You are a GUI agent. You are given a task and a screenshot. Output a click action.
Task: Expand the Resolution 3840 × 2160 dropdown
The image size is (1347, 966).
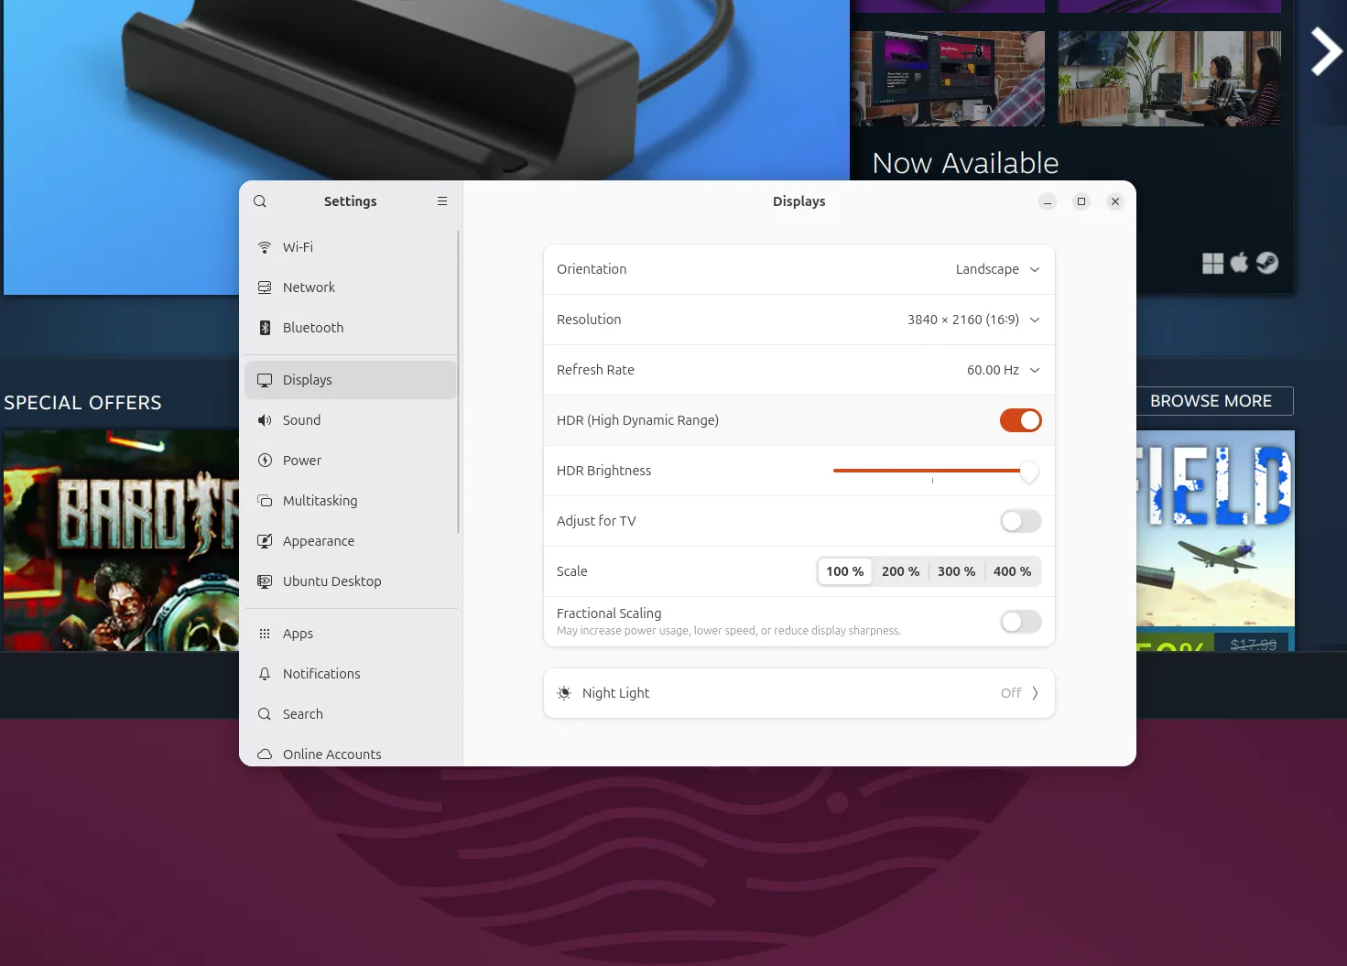click(973, 320)
